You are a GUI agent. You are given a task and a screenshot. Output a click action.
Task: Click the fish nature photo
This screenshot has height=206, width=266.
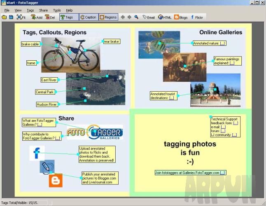[x=159, y=45]
